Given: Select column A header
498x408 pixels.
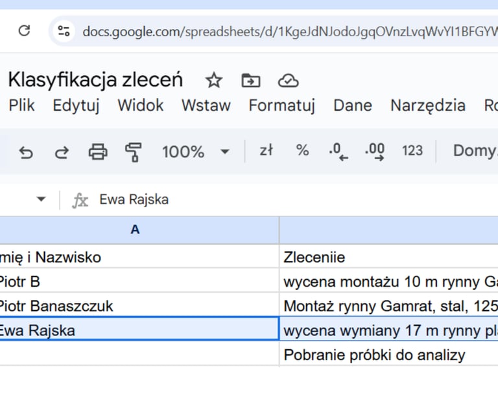Looking at the screenshot, I should [135, 230].
